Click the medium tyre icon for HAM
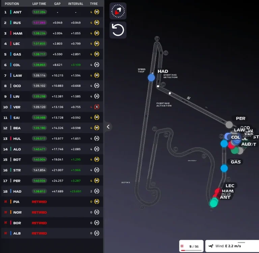 97,33
